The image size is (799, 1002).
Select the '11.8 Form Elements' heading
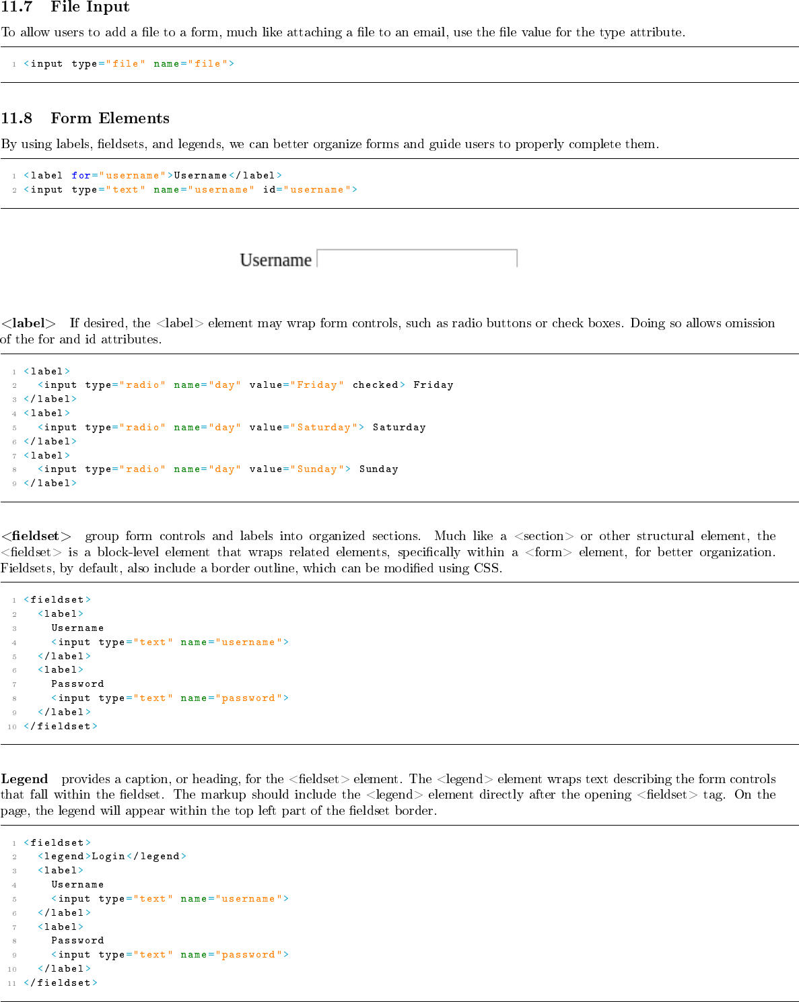click(x=85, y=119)
